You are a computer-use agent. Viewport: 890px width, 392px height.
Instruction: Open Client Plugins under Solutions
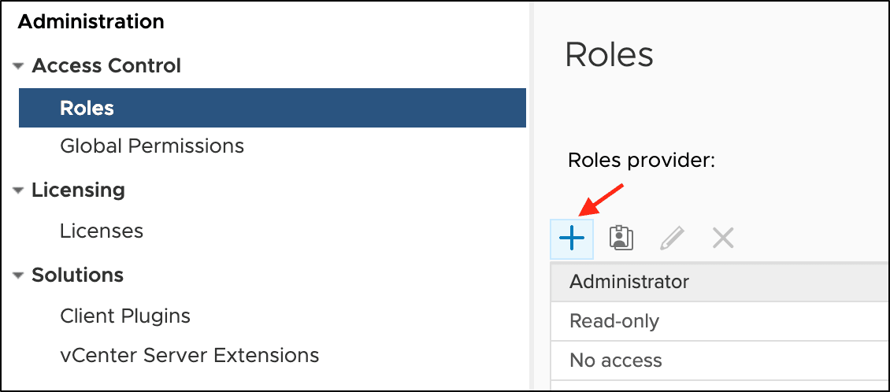125,316
